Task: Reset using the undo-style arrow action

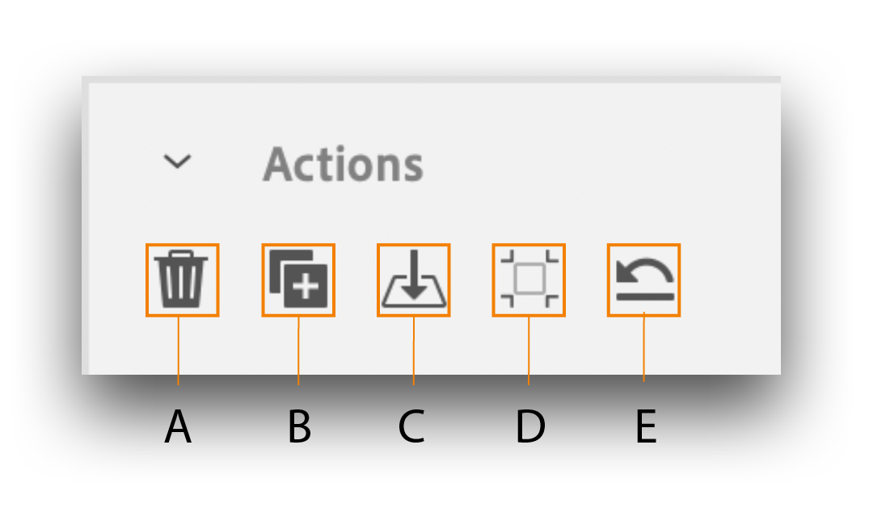Action: (x=643, y=280)
